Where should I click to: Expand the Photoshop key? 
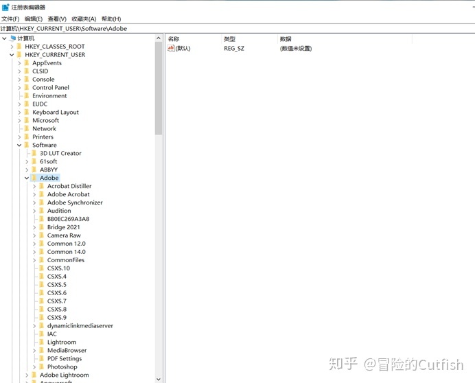(34, 367)
